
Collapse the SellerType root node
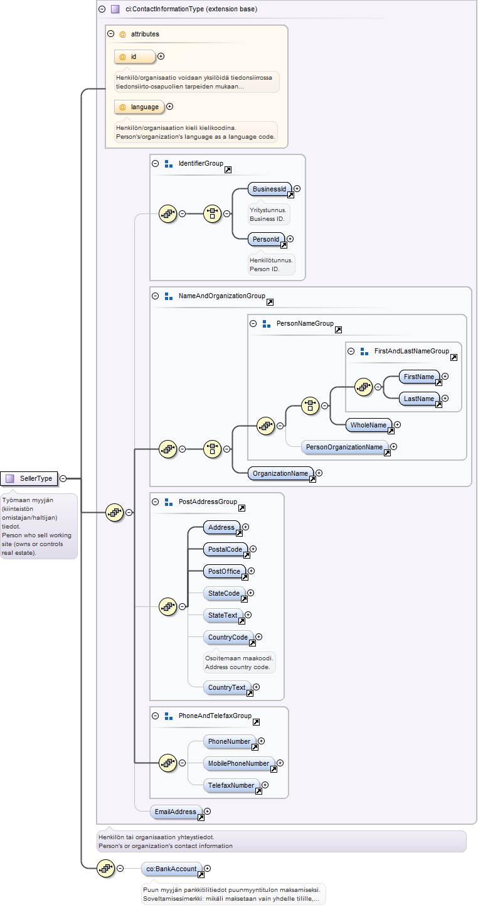[63, 479]
